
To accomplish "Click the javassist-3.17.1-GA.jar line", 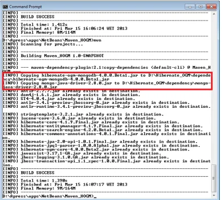I will click(82, 153).
